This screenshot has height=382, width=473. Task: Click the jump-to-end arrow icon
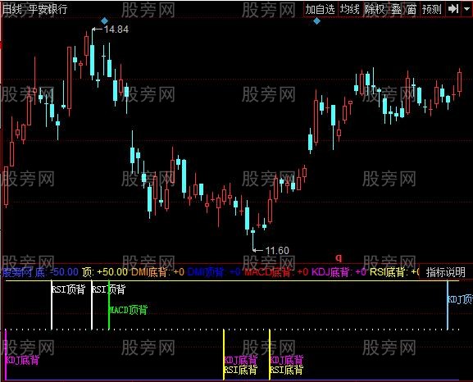(x=453, y=9)
